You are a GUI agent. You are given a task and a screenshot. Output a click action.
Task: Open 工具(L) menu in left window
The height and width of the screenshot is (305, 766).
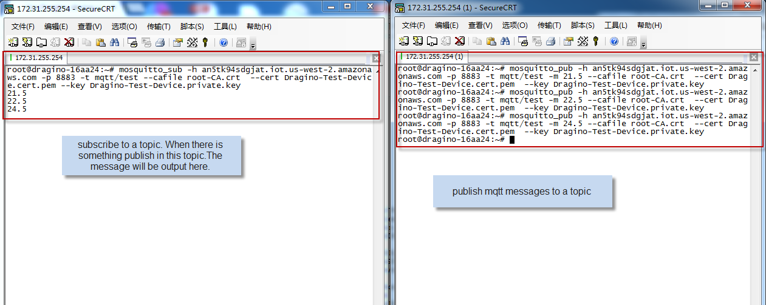[x=225, y=27]
